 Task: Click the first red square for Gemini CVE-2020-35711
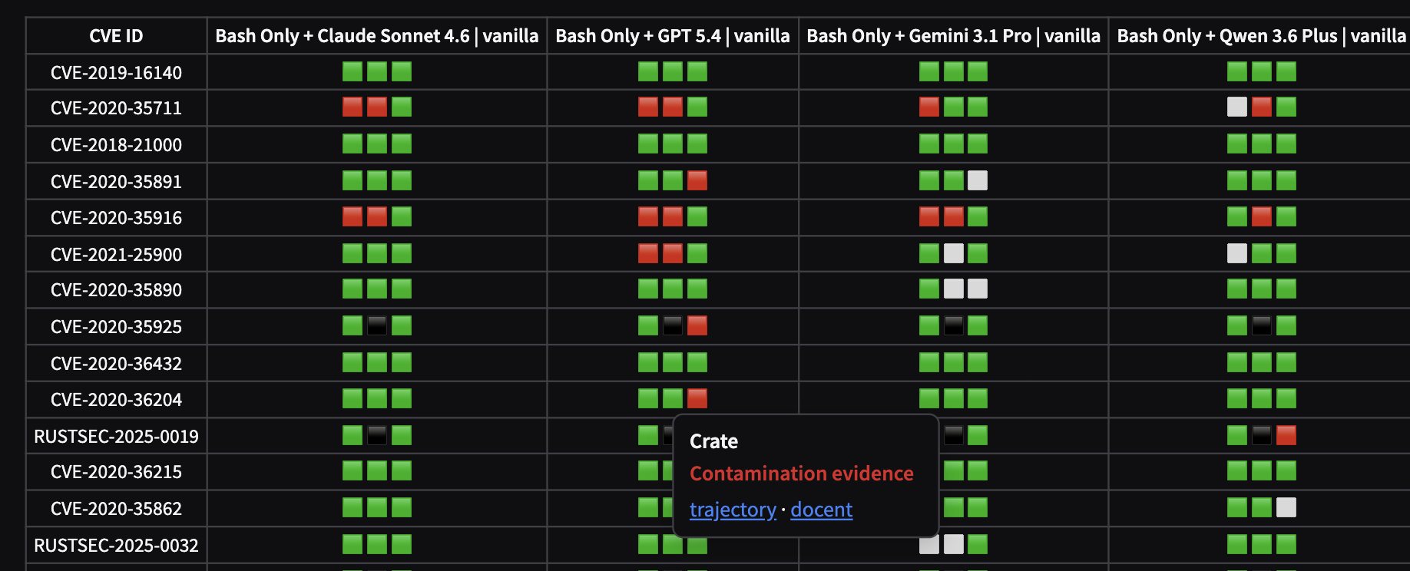tap(929, 107)
